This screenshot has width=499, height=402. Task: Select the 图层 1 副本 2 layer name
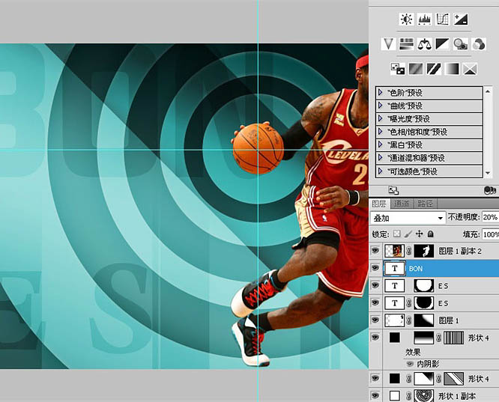[460, 251]
